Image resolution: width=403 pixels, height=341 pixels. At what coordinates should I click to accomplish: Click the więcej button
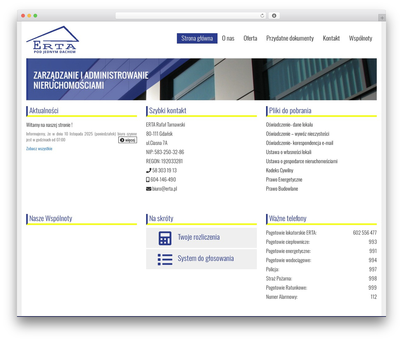click(128, 140)
